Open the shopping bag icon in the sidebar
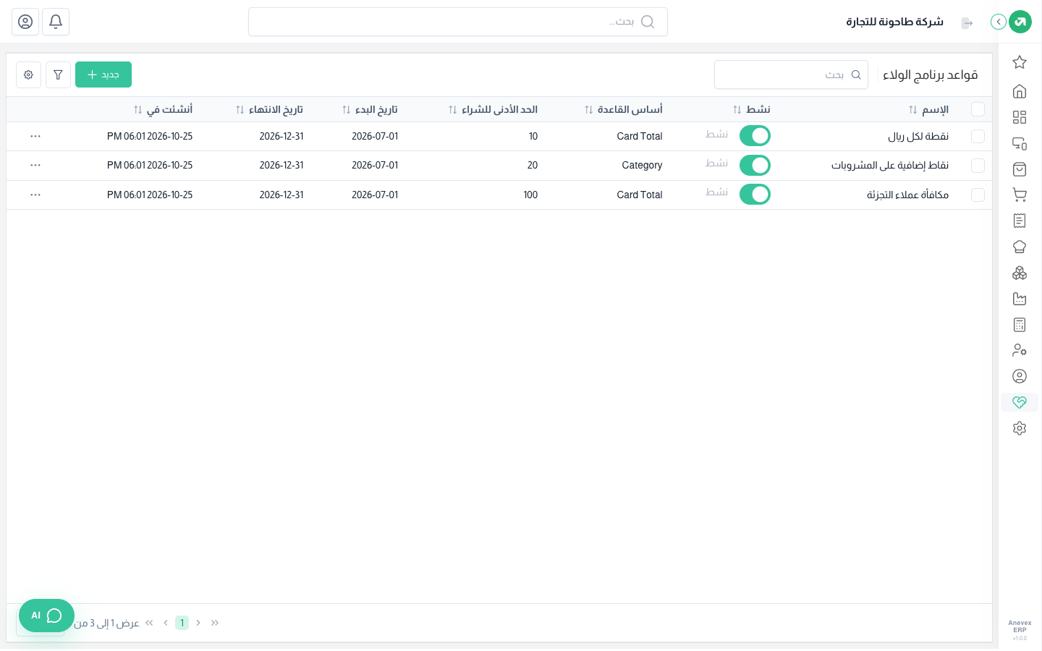 [1020, 169]
